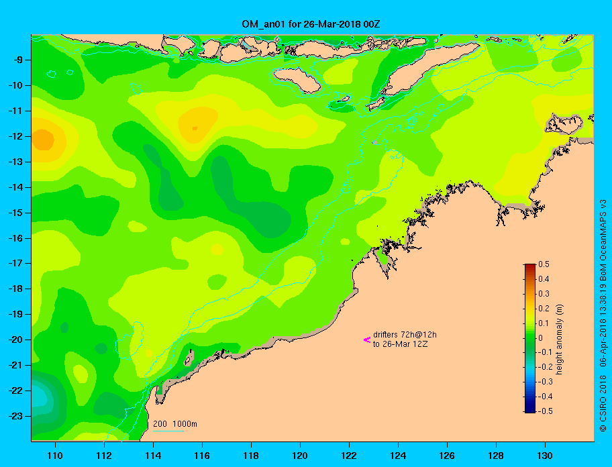Click the colorbar's positive '0.3' label
The width and height of the screenshot is (612, 467).
coord(544,294)
